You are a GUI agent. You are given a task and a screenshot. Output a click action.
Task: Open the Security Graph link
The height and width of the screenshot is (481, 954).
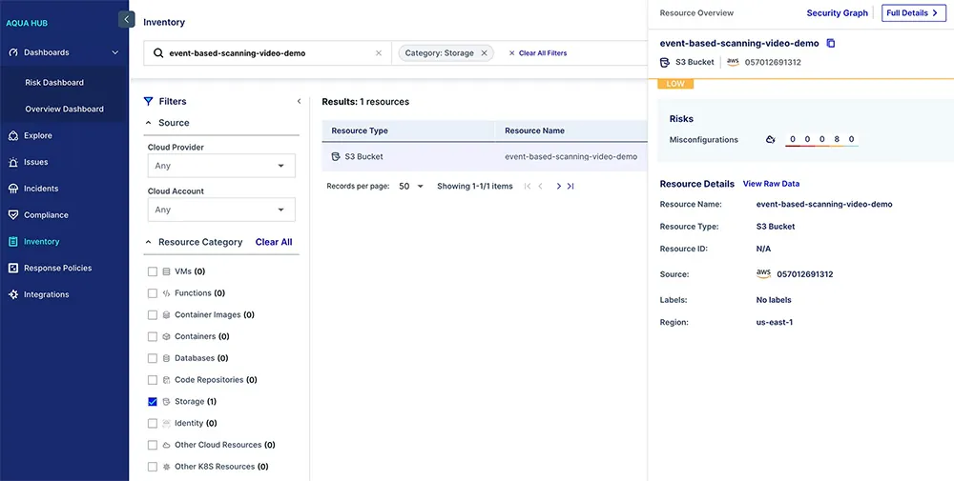tap(838, 12)
